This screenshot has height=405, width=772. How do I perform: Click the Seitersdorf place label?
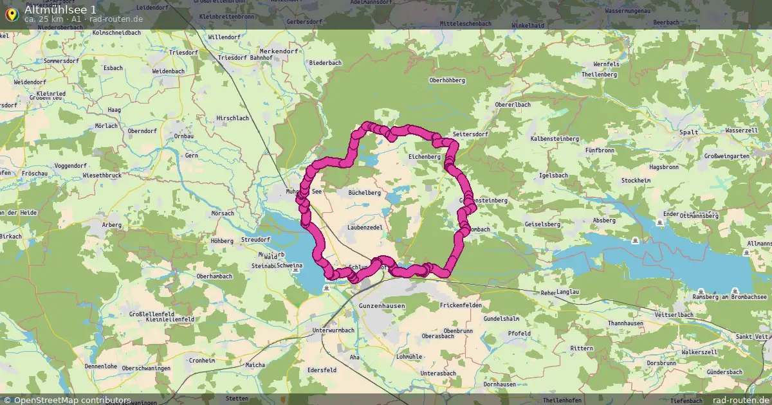pos(471,134)
